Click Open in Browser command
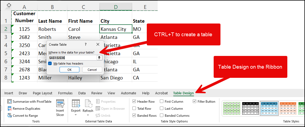This screenshot has height=127, width=305. click(110, 109)
